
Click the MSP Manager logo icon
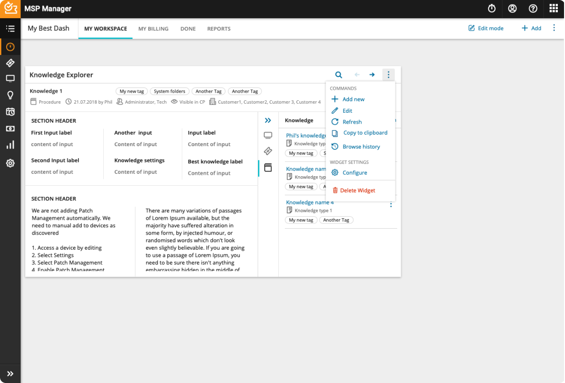[10, 9]
